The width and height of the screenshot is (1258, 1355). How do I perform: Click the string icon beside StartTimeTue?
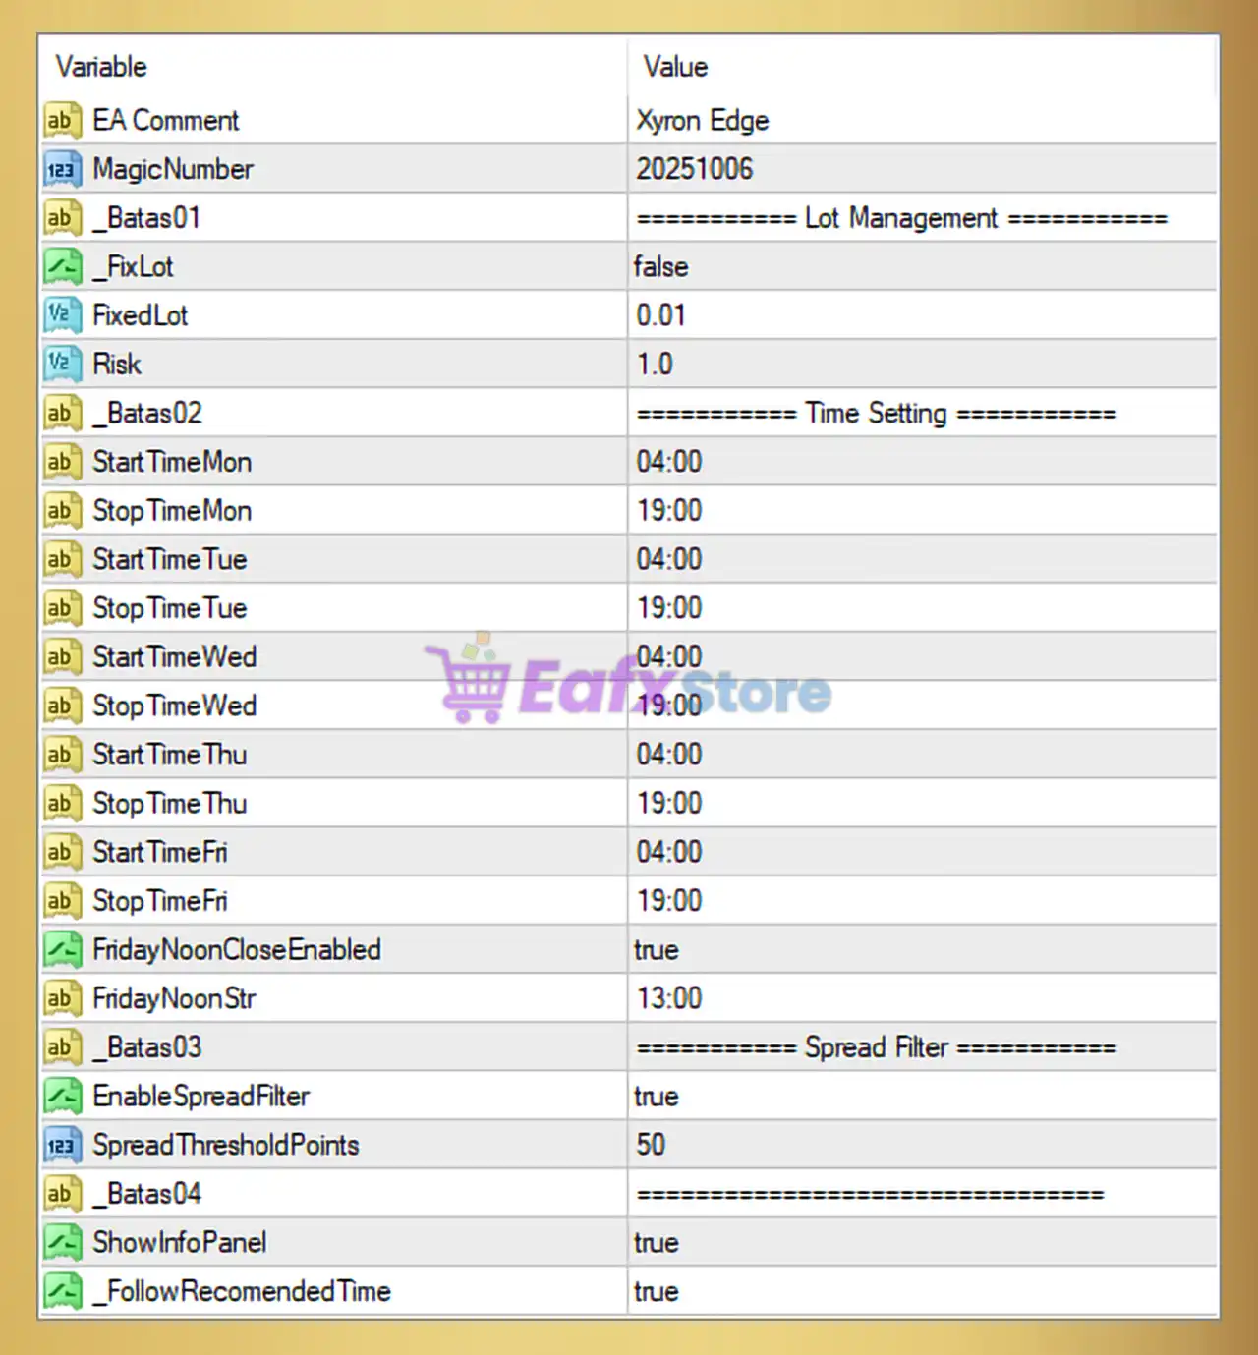click(62, 559)
